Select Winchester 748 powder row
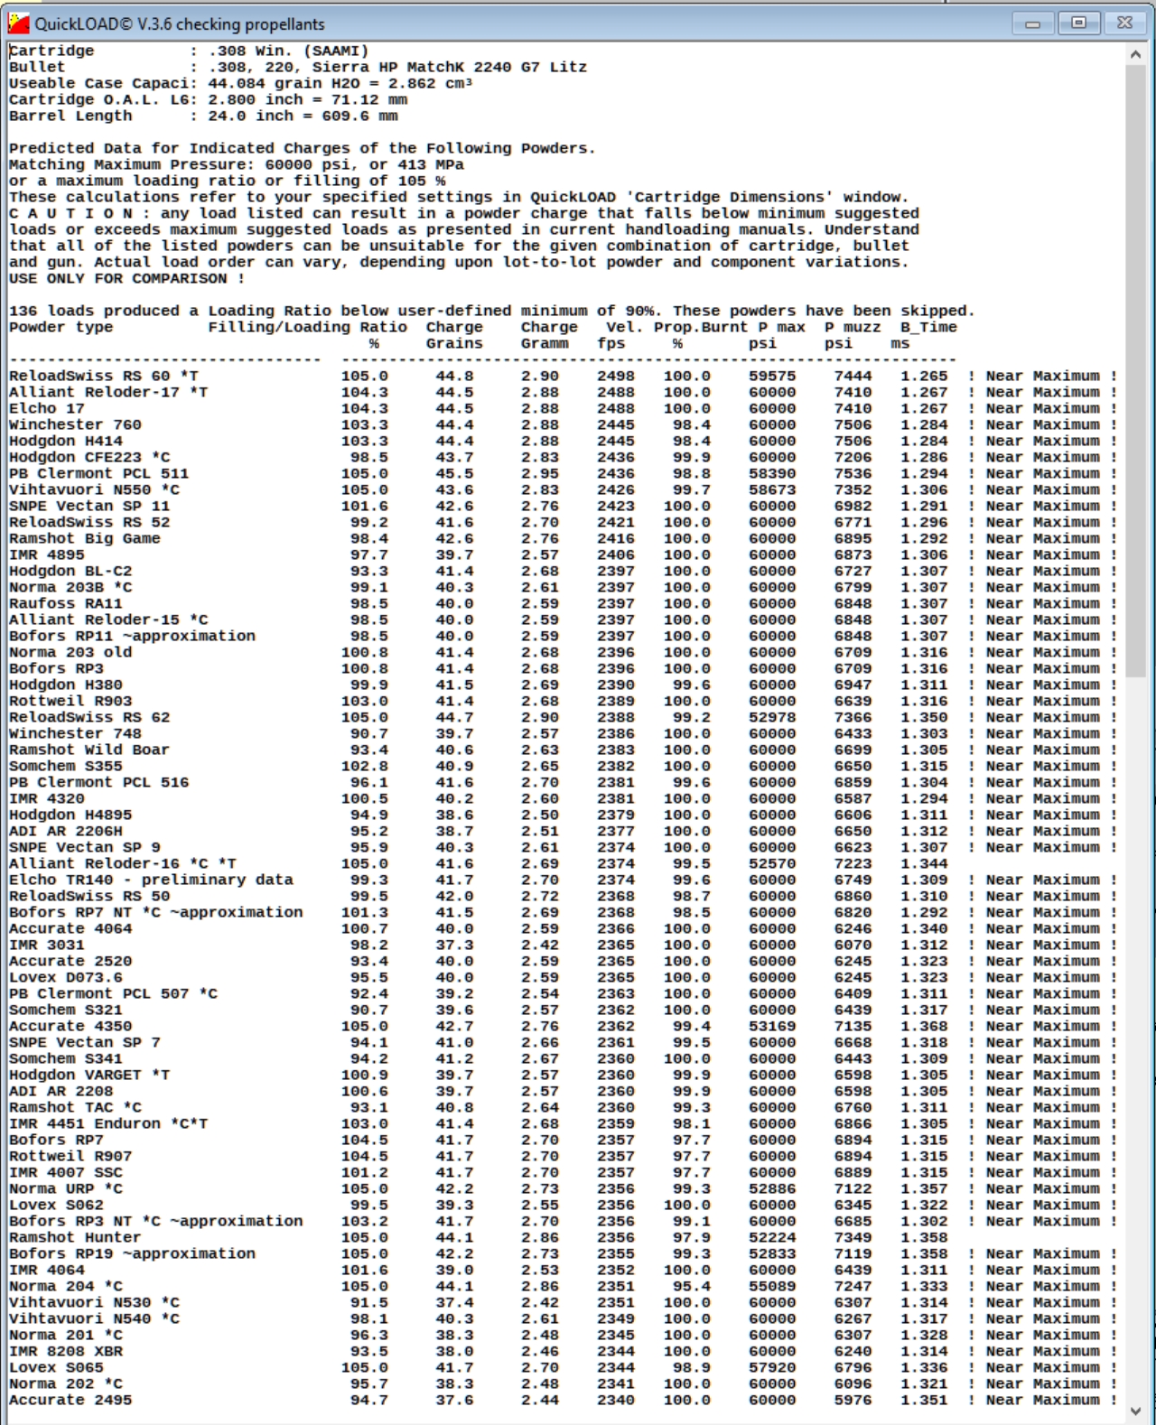The width and height of the screenshot is (1156, 1425). 563,734
